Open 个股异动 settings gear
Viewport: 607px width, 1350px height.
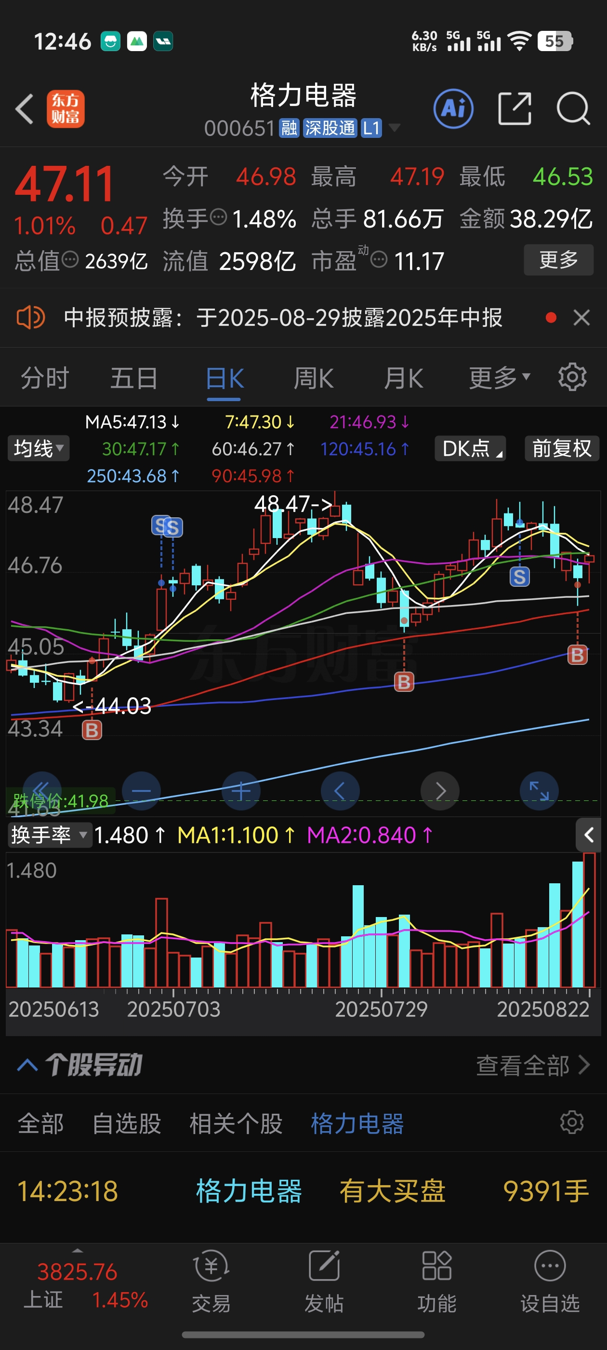coord(571,1122)
